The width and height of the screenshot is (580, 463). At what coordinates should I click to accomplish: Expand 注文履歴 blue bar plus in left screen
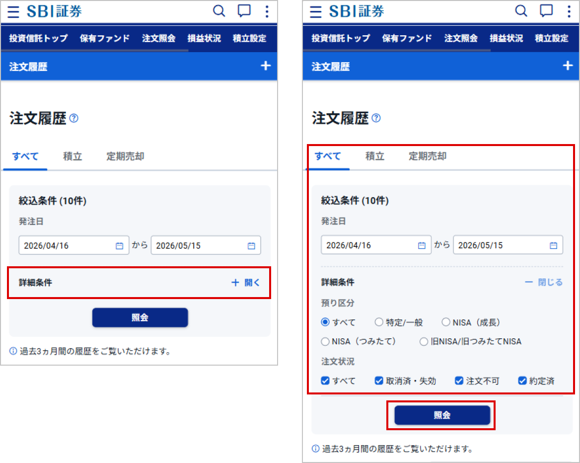tap(266, 66)
